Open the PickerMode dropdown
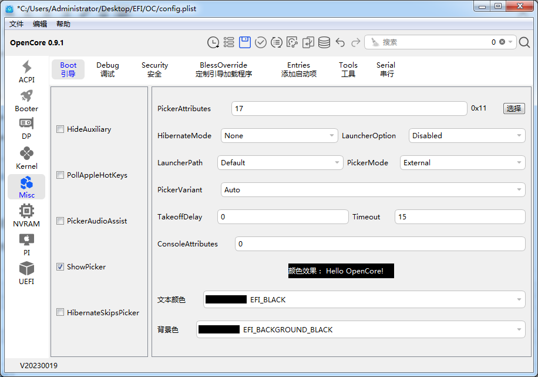Screen dimensions: 538x377 462,163
